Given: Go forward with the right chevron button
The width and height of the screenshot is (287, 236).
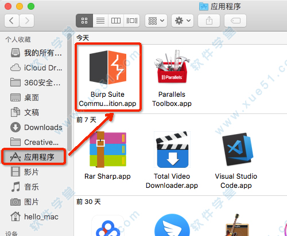Looking at the screenshot, I should pyautogui.click(x=27, y=21).
